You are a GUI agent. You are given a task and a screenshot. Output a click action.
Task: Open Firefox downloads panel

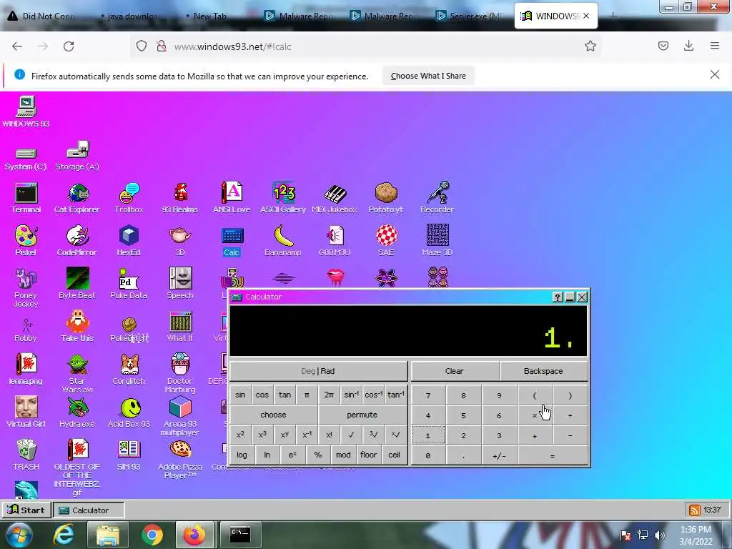point(688,46)
